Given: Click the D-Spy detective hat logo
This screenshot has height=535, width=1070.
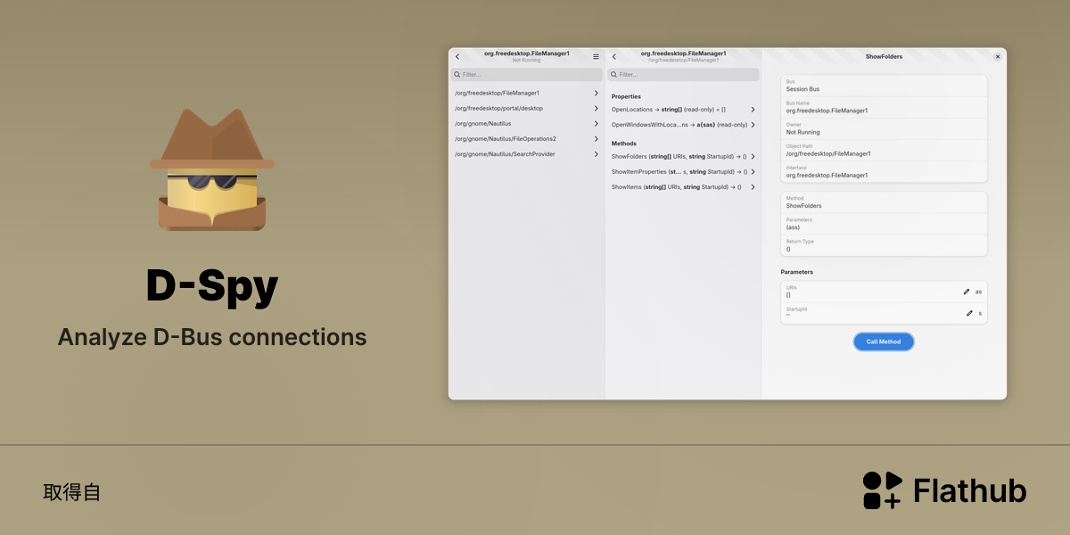Looking at the screenshot, I should 212,170.
